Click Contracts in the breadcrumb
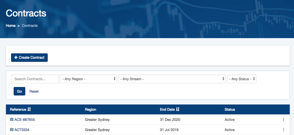 30,25
